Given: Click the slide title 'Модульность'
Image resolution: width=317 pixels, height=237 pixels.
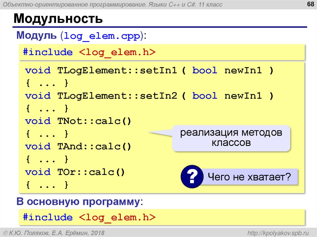Looking at the screenshot, I should [x=58, y=19].
